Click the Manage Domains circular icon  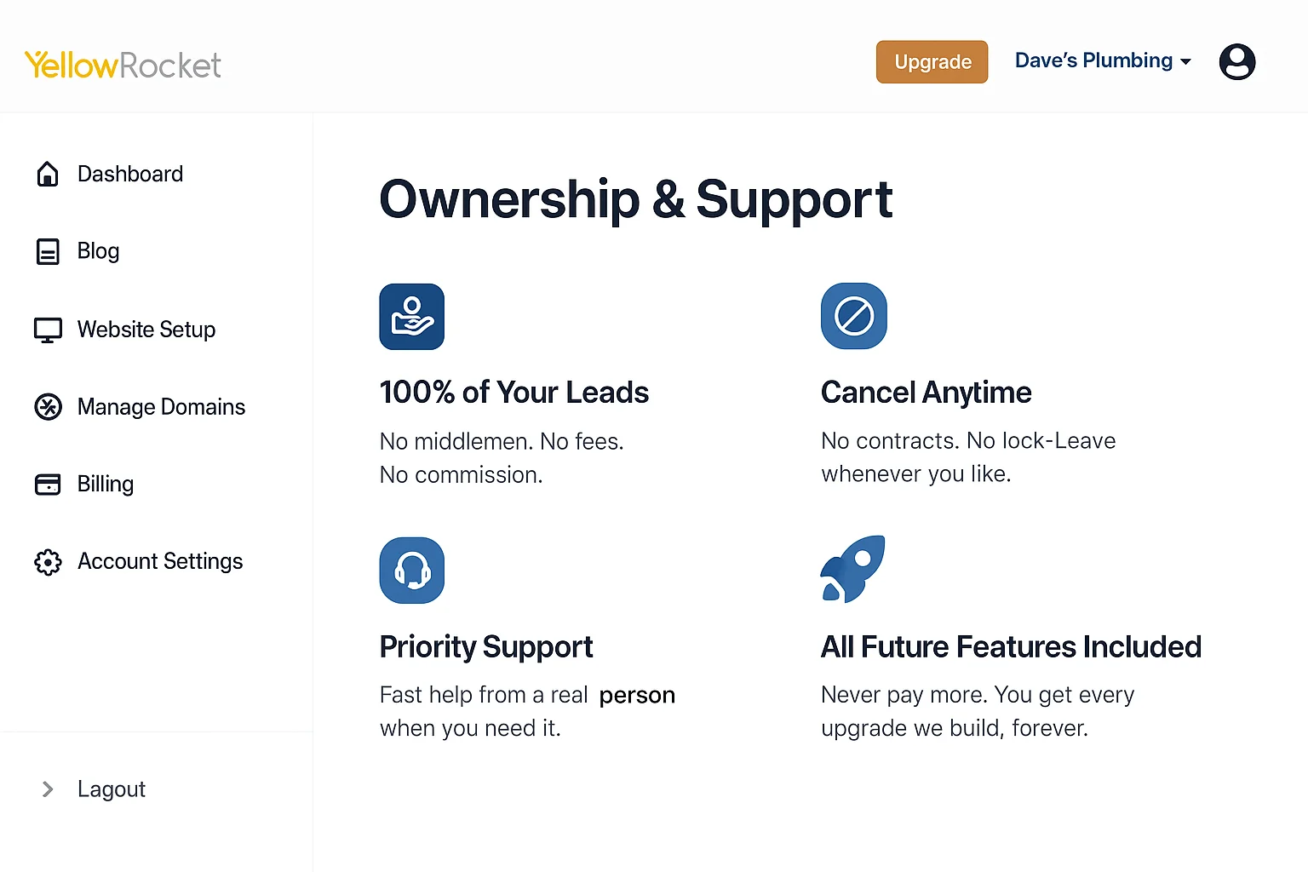tap(48, 407)
